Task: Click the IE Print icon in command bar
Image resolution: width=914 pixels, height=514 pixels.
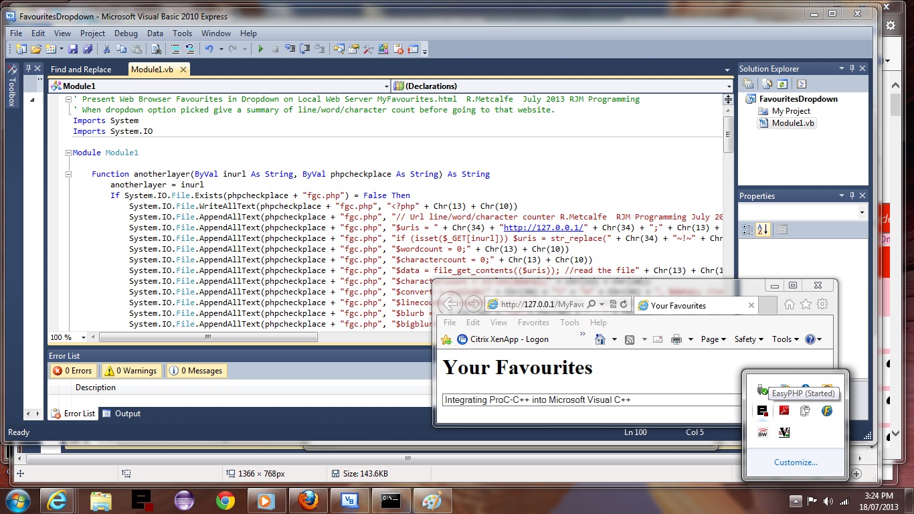Action: tap(676, 339)
